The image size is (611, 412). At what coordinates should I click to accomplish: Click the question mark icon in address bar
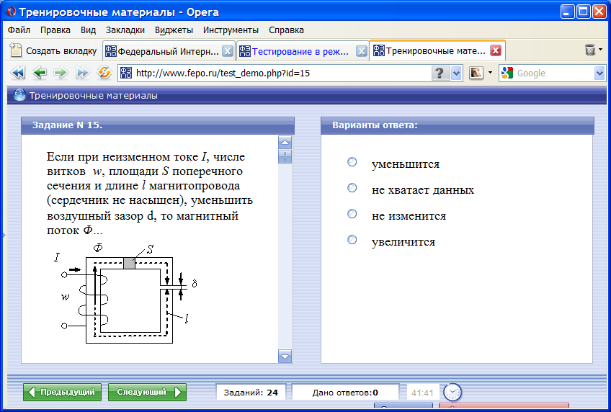440,73
